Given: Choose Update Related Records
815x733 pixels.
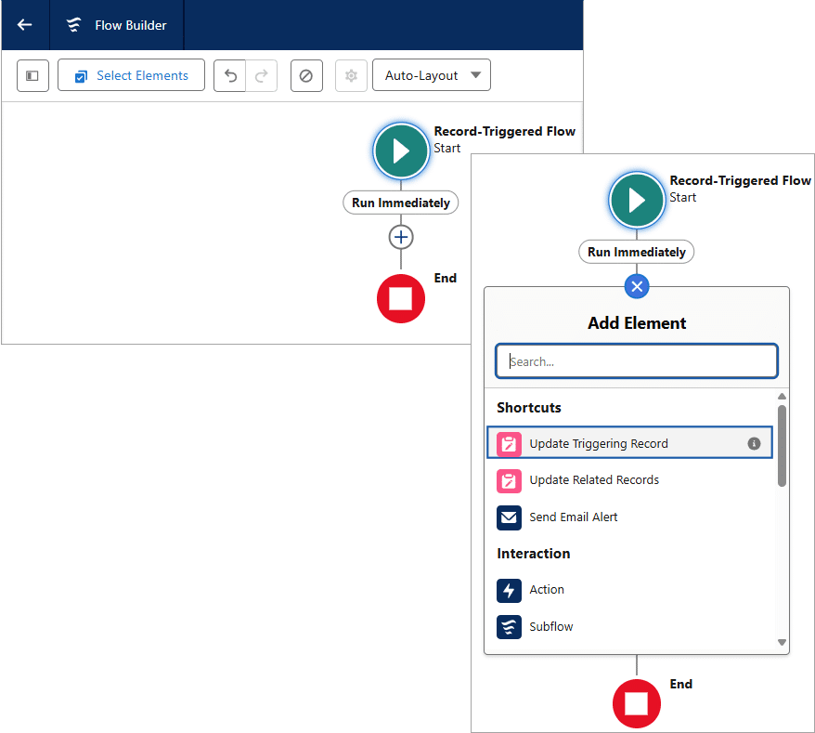Looking at the screenshot, I should click(x=594, y=480).
